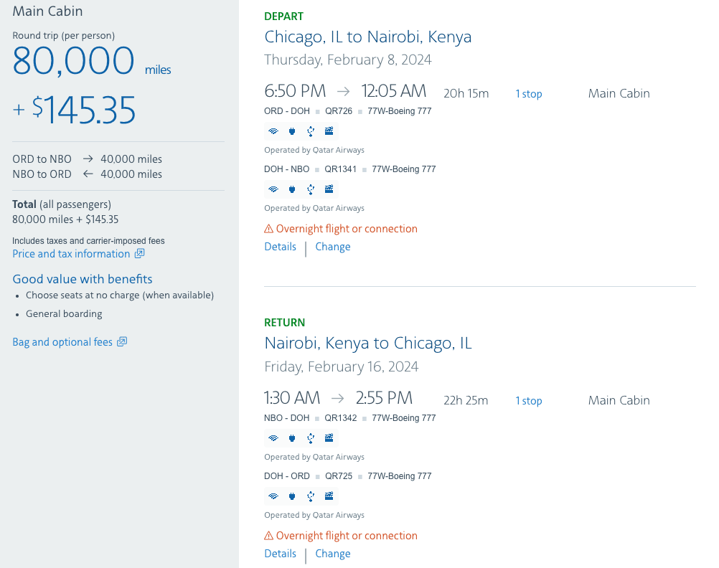Click the Overnight connection alert on return trip
Image resolution: width=719 pixels, height=568 pixels.
click(x=340, y=535)
